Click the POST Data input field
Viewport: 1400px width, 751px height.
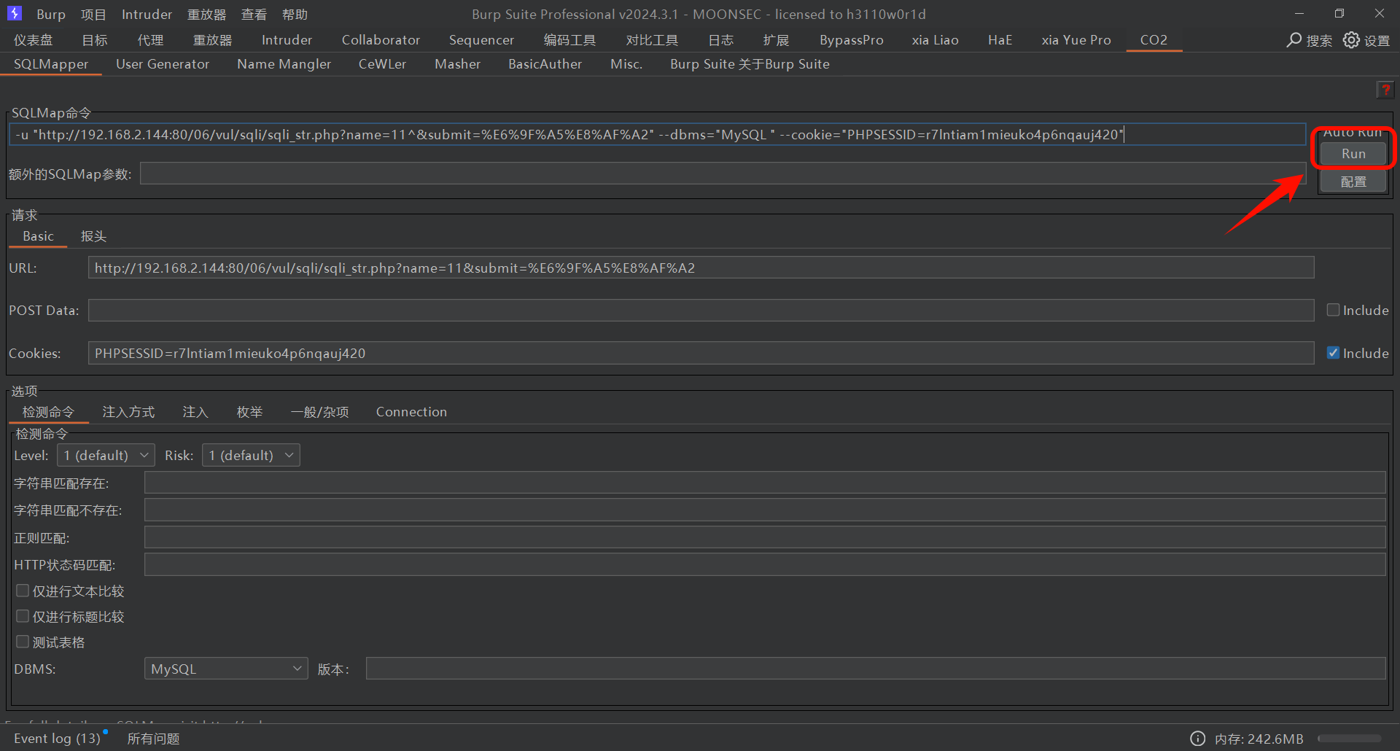tap(701, 310)
